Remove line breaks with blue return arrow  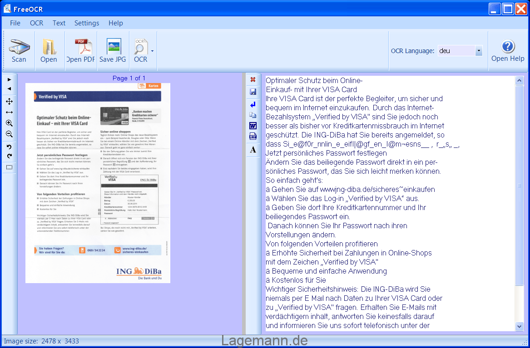(253, 105)
